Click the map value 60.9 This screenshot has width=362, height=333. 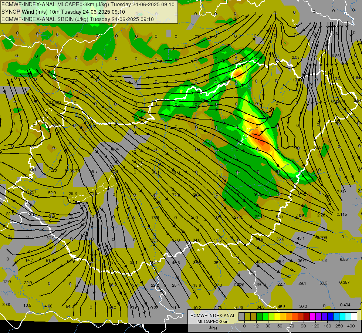(x=324, y=283)
